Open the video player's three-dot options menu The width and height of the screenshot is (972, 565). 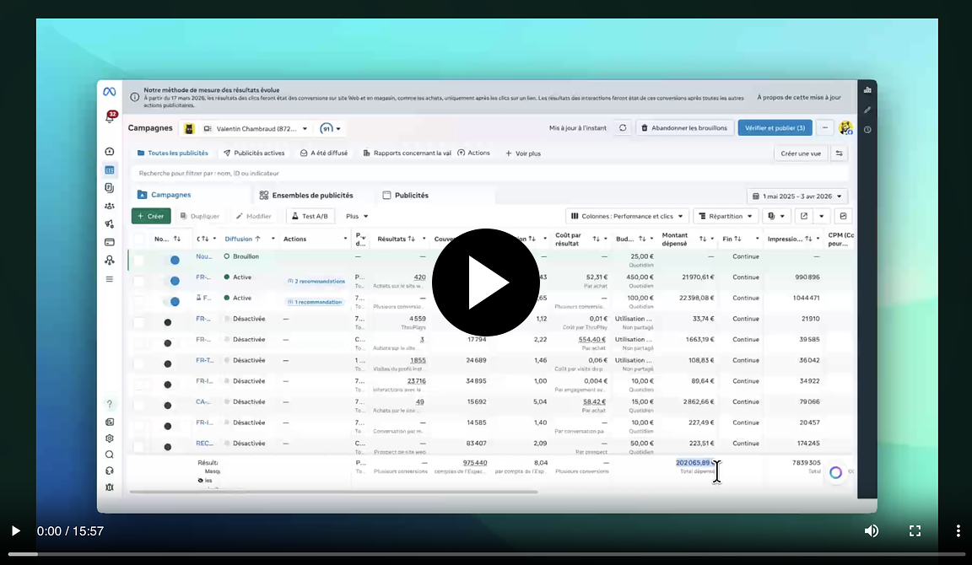tap(958, 530)
